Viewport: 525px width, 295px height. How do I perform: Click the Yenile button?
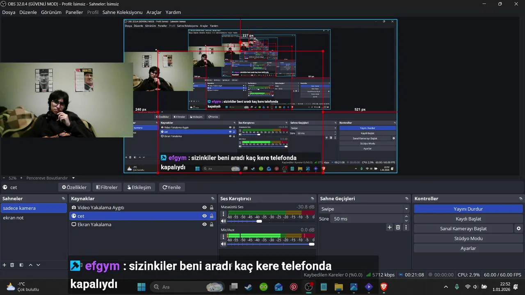click(x=171, y=187)
